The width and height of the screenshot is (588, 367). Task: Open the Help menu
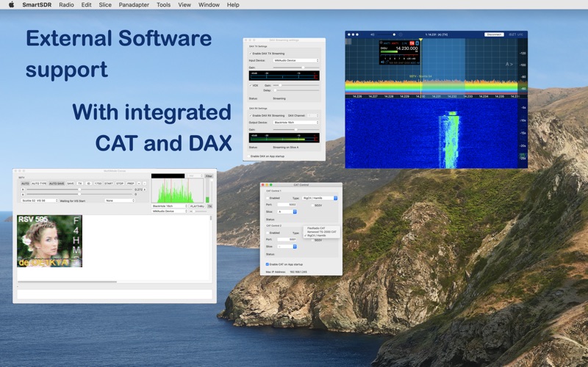tap(233, 5)
